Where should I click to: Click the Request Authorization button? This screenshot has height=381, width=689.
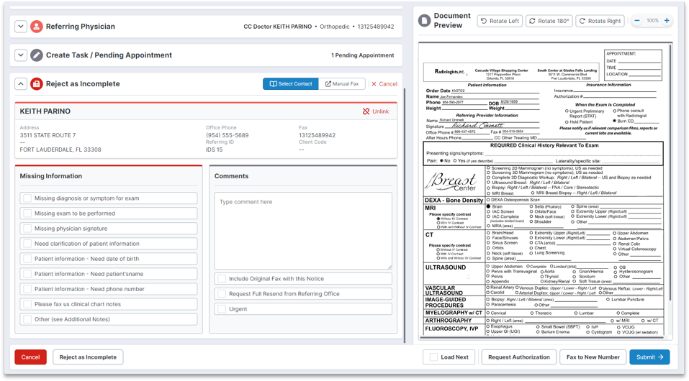click(x=518, y=357)
